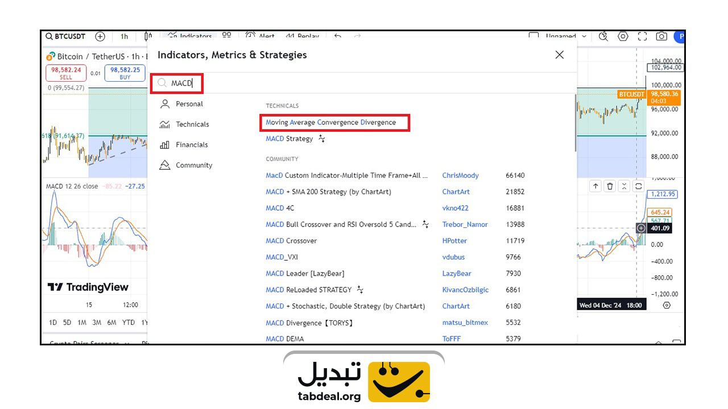
Task: Open author matsu_bitmex's profile
Action: (465, 323)
